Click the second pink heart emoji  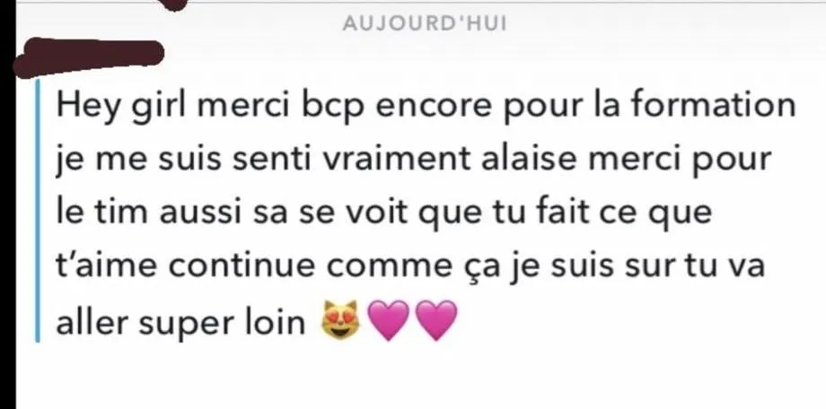tap(436, 320)
